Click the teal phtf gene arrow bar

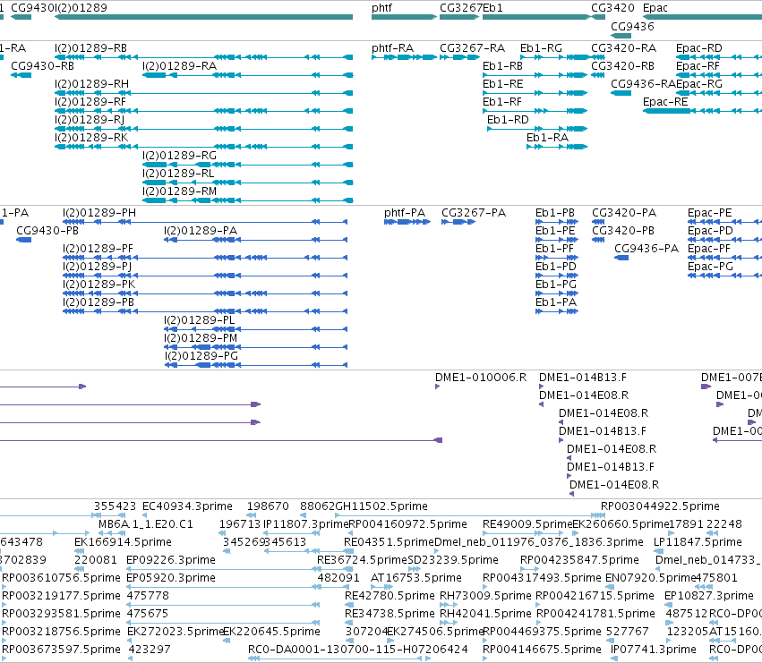(x=404, y=17)
